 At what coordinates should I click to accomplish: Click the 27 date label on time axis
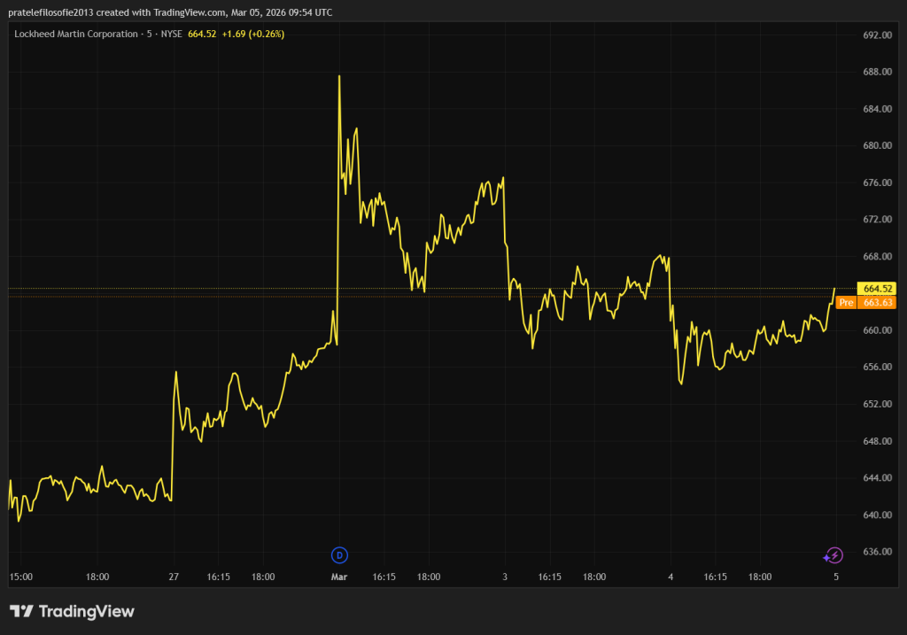coord(174,577)
